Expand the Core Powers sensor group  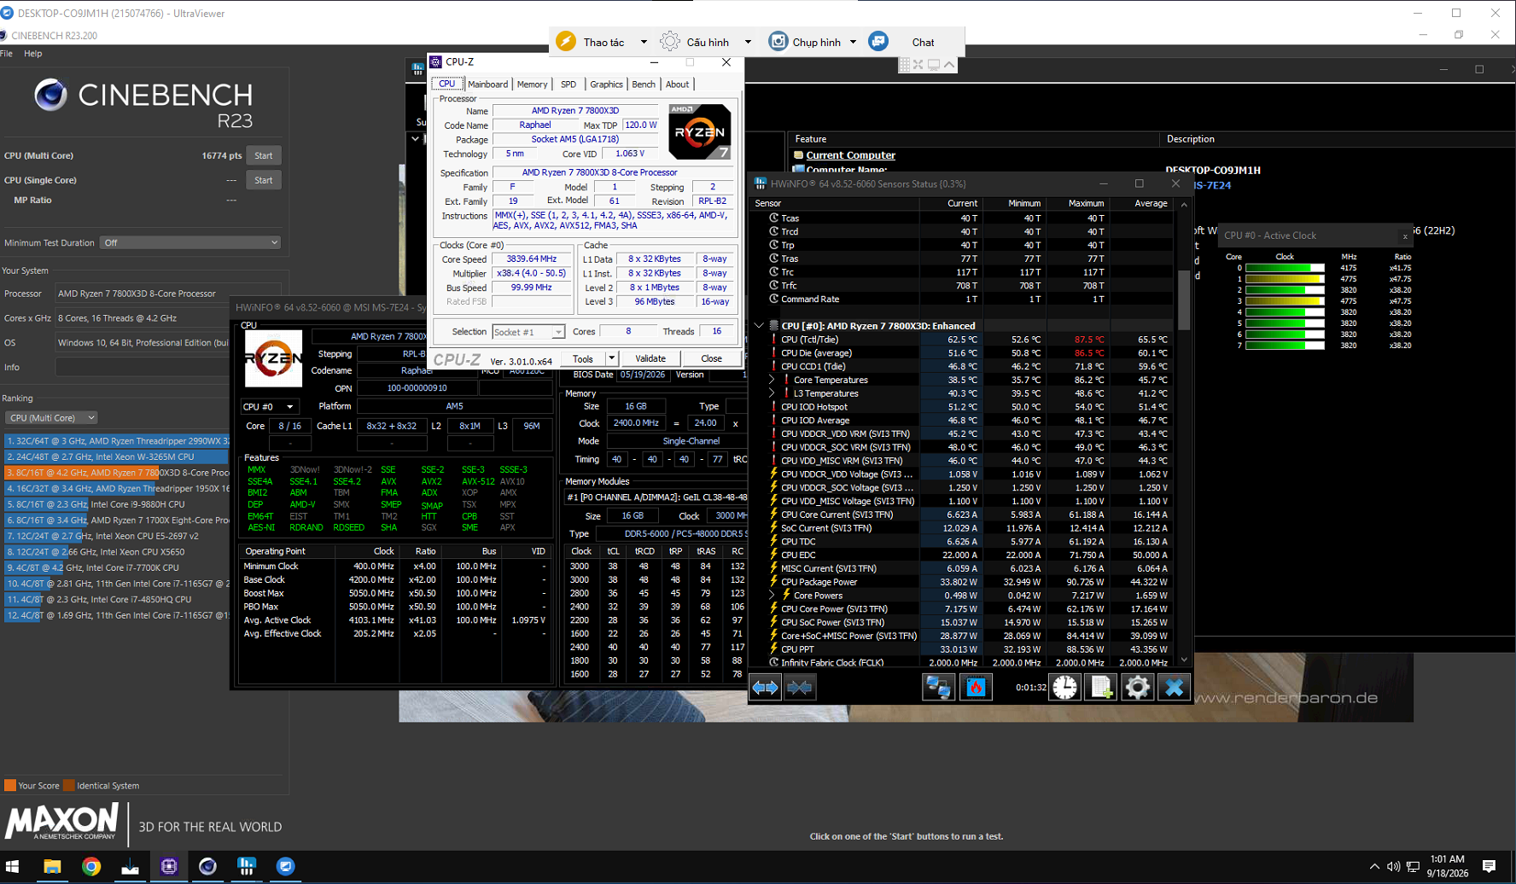click(773, 596)
